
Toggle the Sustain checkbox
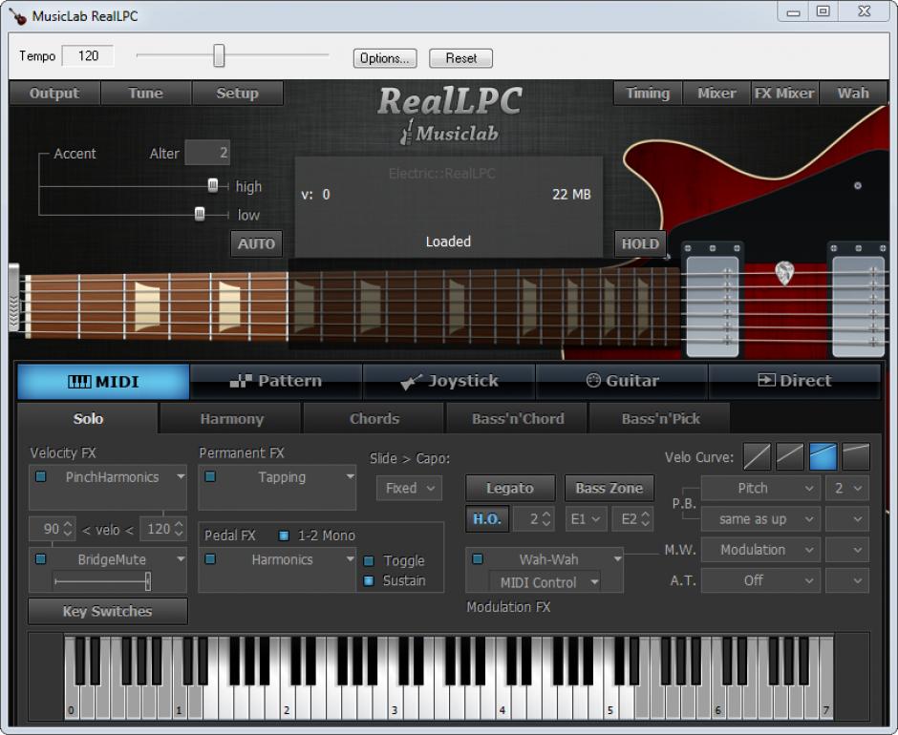coord(369,580)
